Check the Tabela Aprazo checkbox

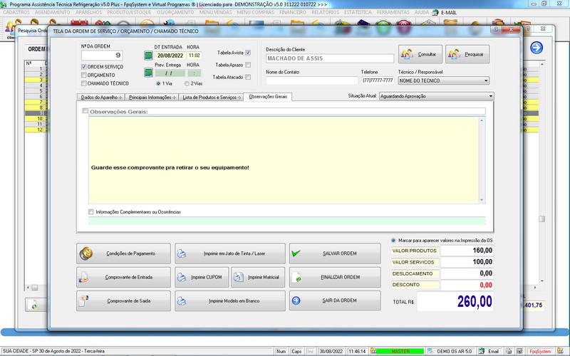[248, 65]
